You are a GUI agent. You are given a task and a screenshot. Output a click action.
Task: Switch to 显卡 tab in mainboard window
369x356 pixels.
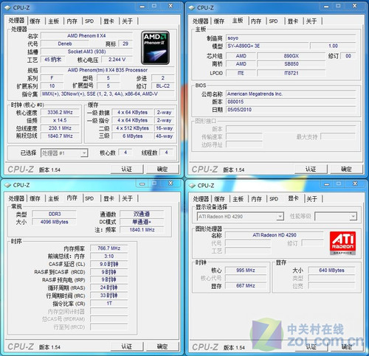tap(293, 21)
